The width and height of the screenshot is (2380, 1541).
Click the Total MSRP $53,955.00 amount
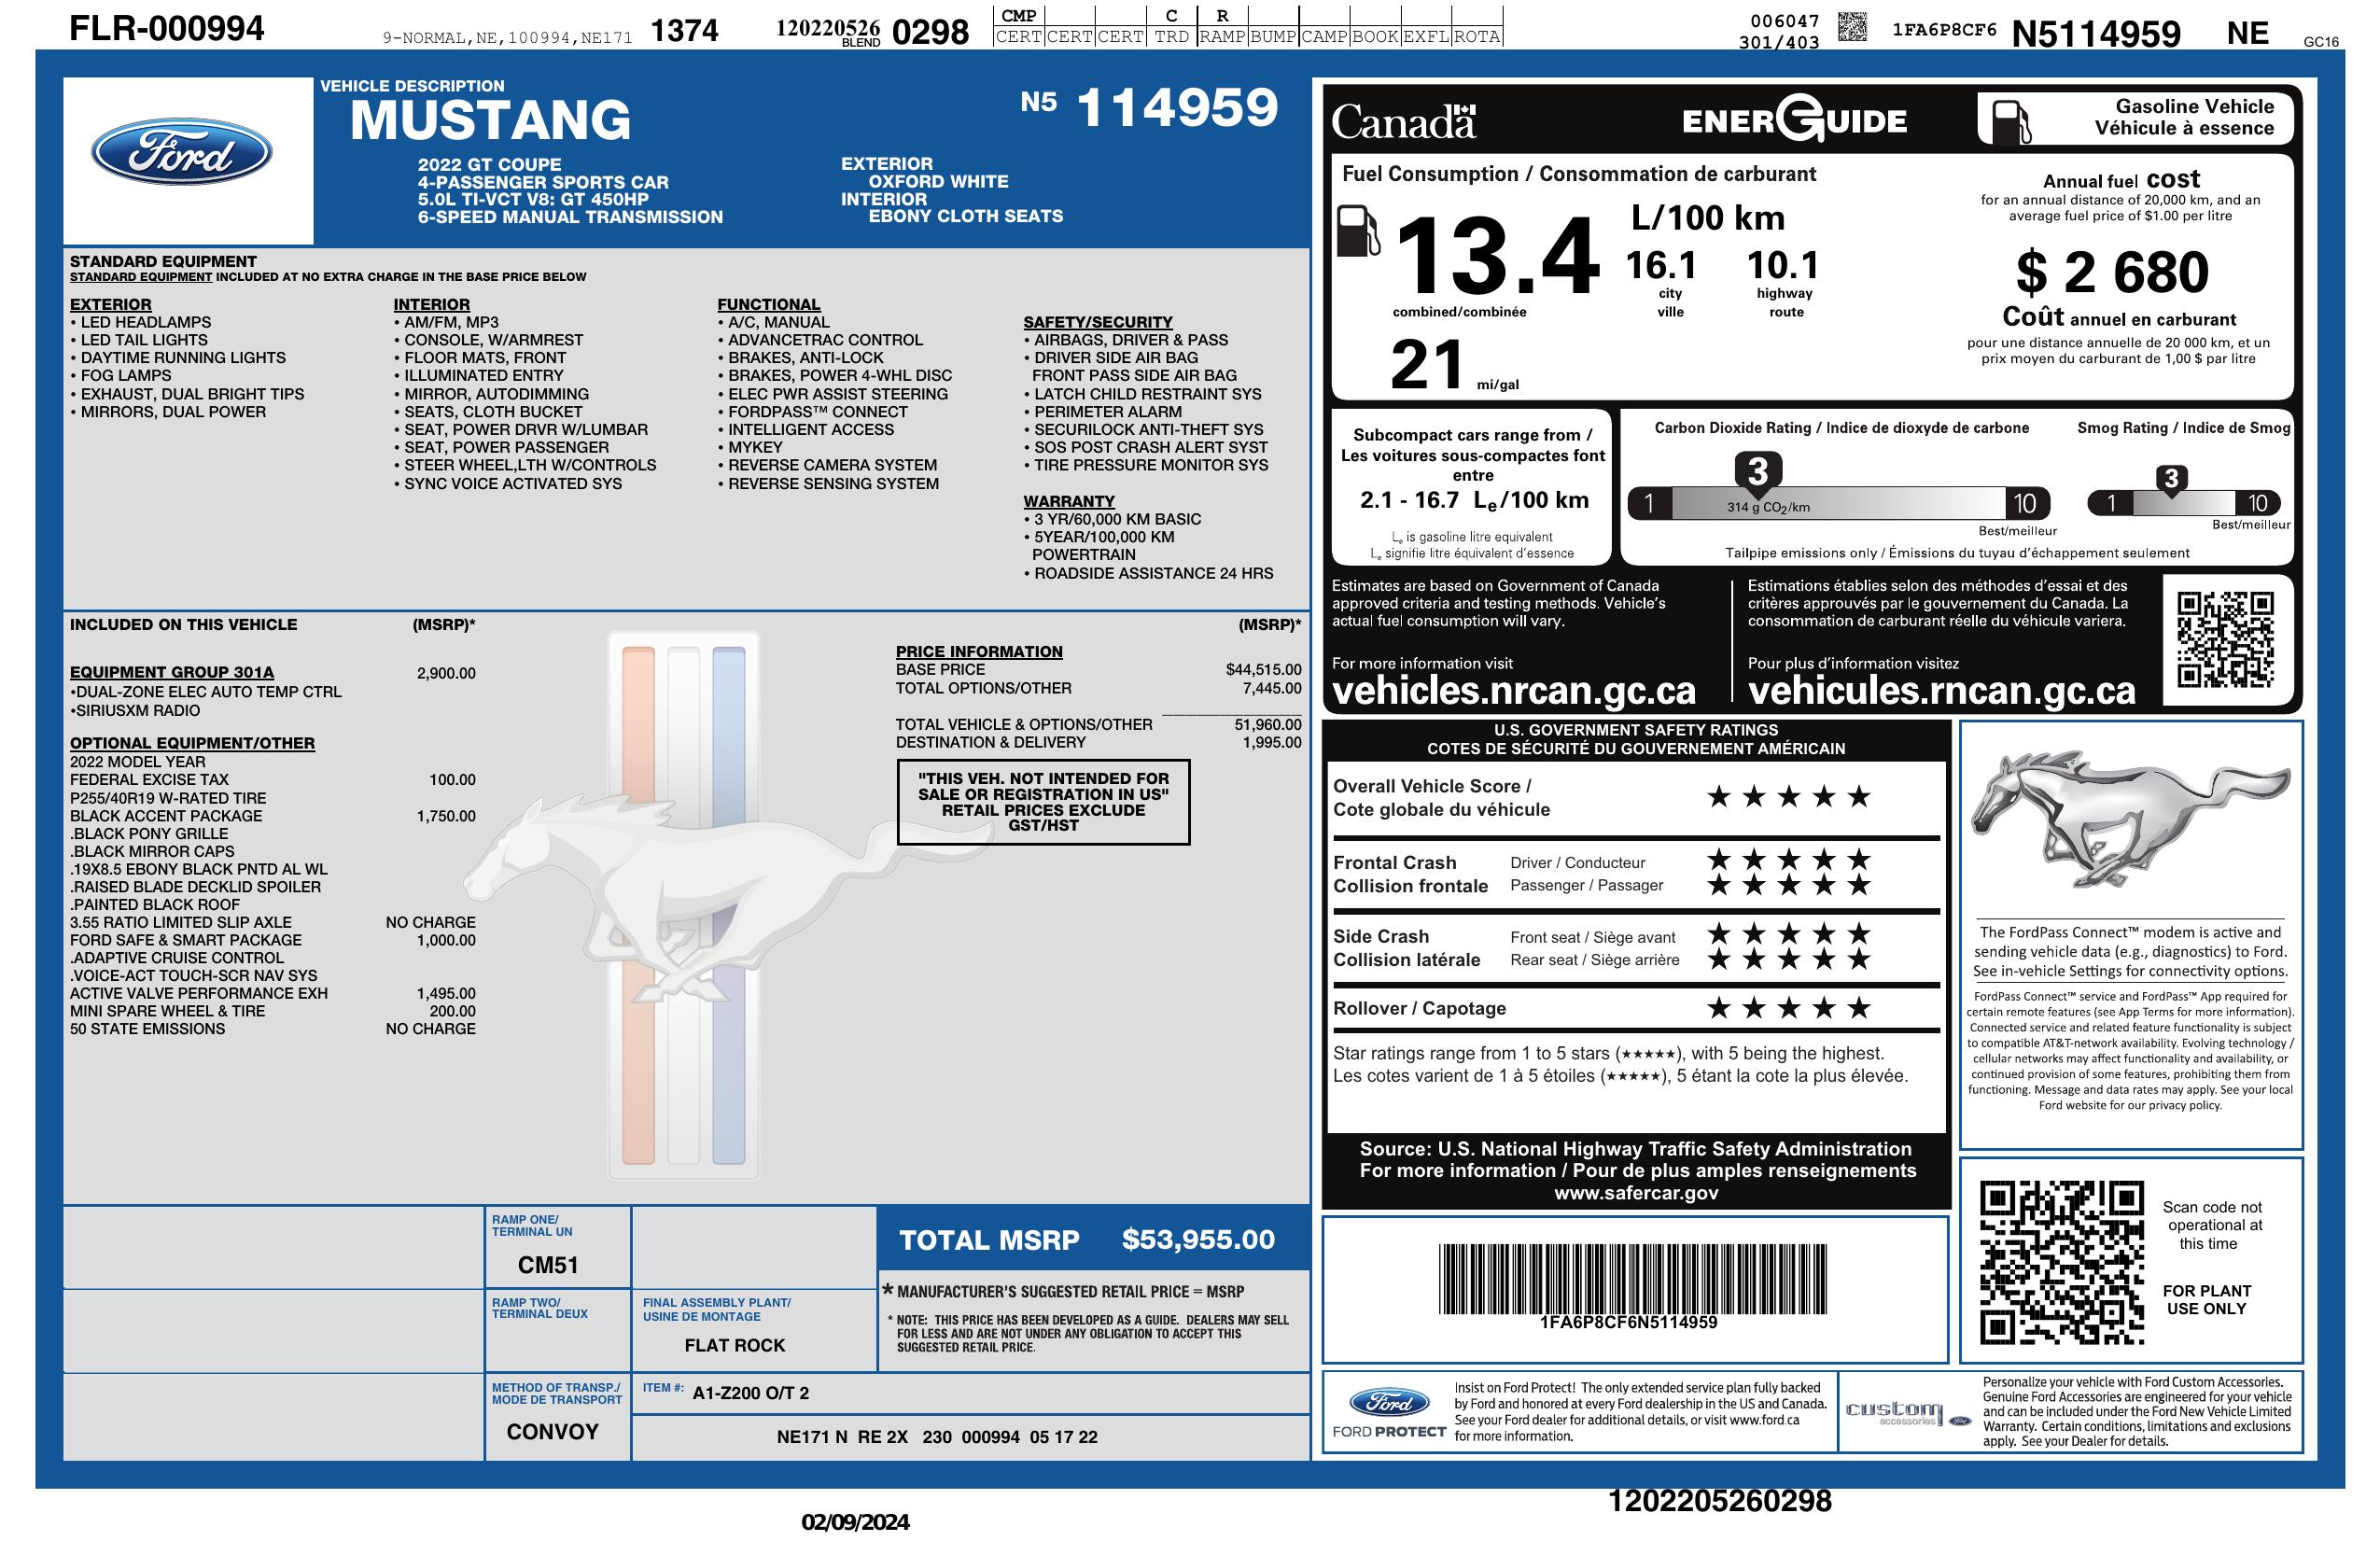coord(1198,1240)
